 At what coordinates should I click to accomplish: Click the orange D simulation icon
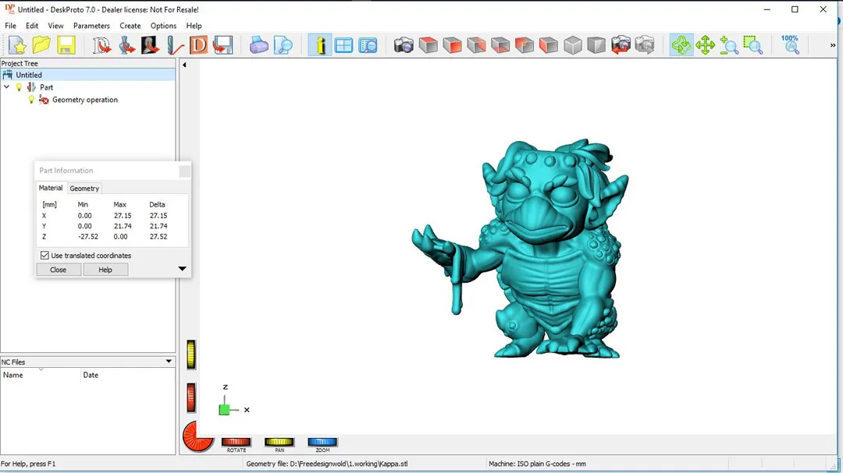click(198, 45)
